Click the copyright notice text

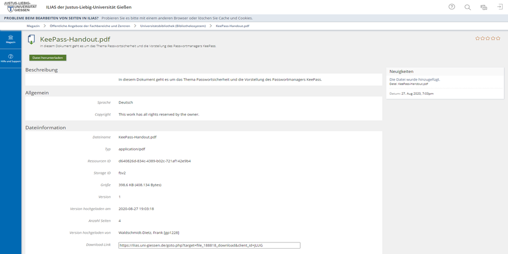(x=159, y=114)
